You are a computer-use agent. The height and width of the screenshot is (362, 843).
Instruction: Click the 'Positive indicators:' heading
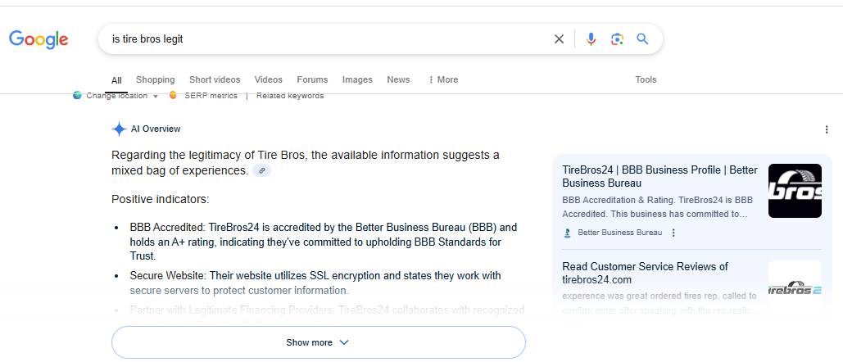[x=161, y=199]
